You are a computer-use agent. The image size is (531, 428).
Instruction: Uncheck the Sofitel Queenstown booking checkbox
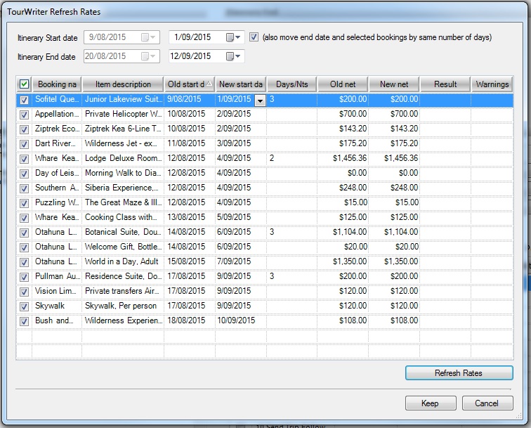(24, 100)
